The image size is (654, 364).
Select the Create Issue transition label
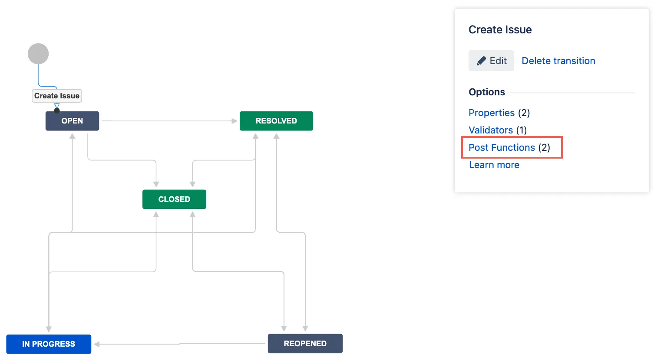click(57, 96)
